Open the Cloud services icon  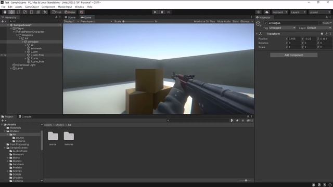coord(267,12)
